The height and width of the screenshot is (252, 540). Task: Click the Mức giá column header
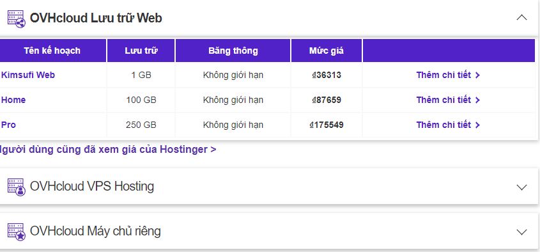tap(327, 51)
